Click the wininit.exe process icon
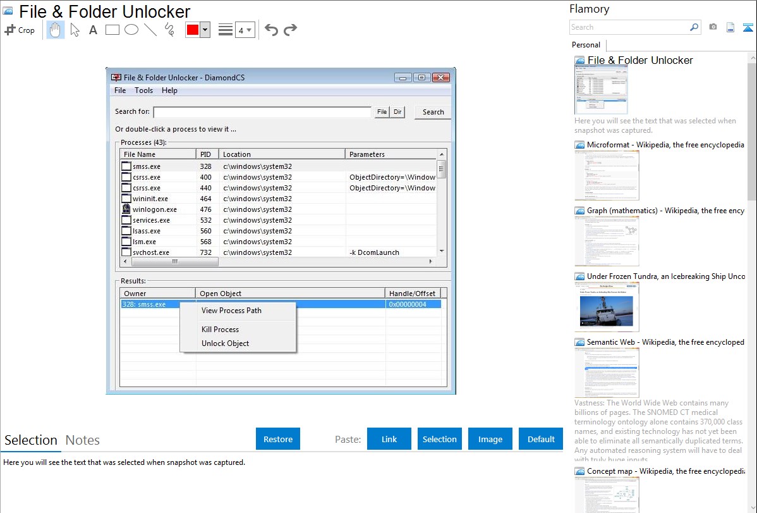Viewport: 757px width, 513px height. pyautogui.click(x=126, y=198)
